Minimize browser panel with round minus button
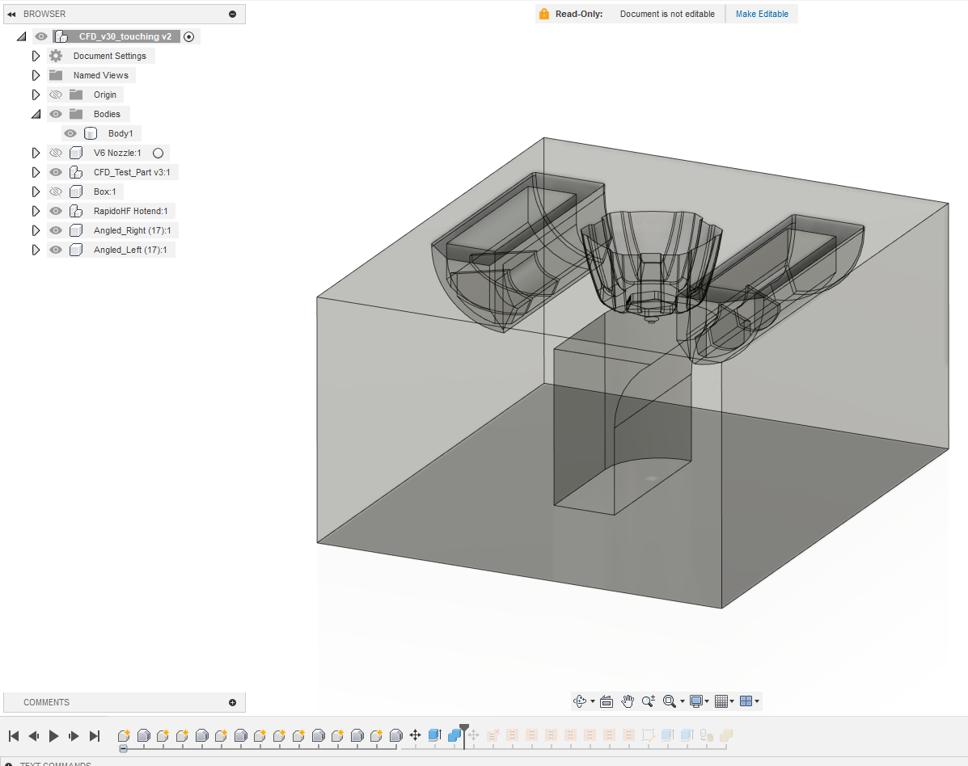 233,15
